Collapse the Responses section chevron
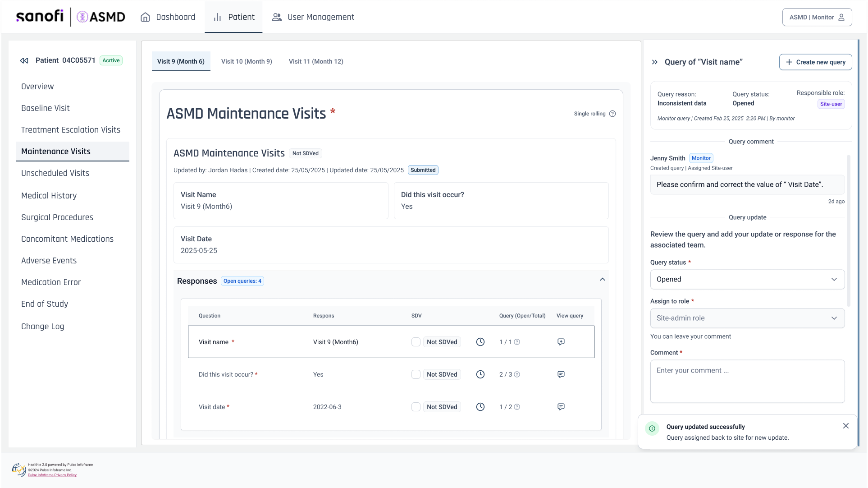This screenshot has height=488, width=868. 603,280
